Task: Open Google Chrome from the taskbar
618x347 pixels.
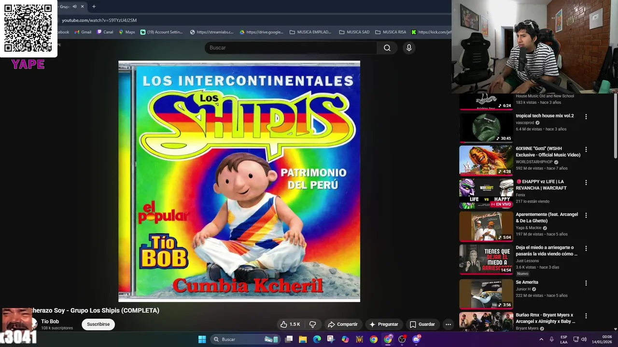Action: point(373,339)
